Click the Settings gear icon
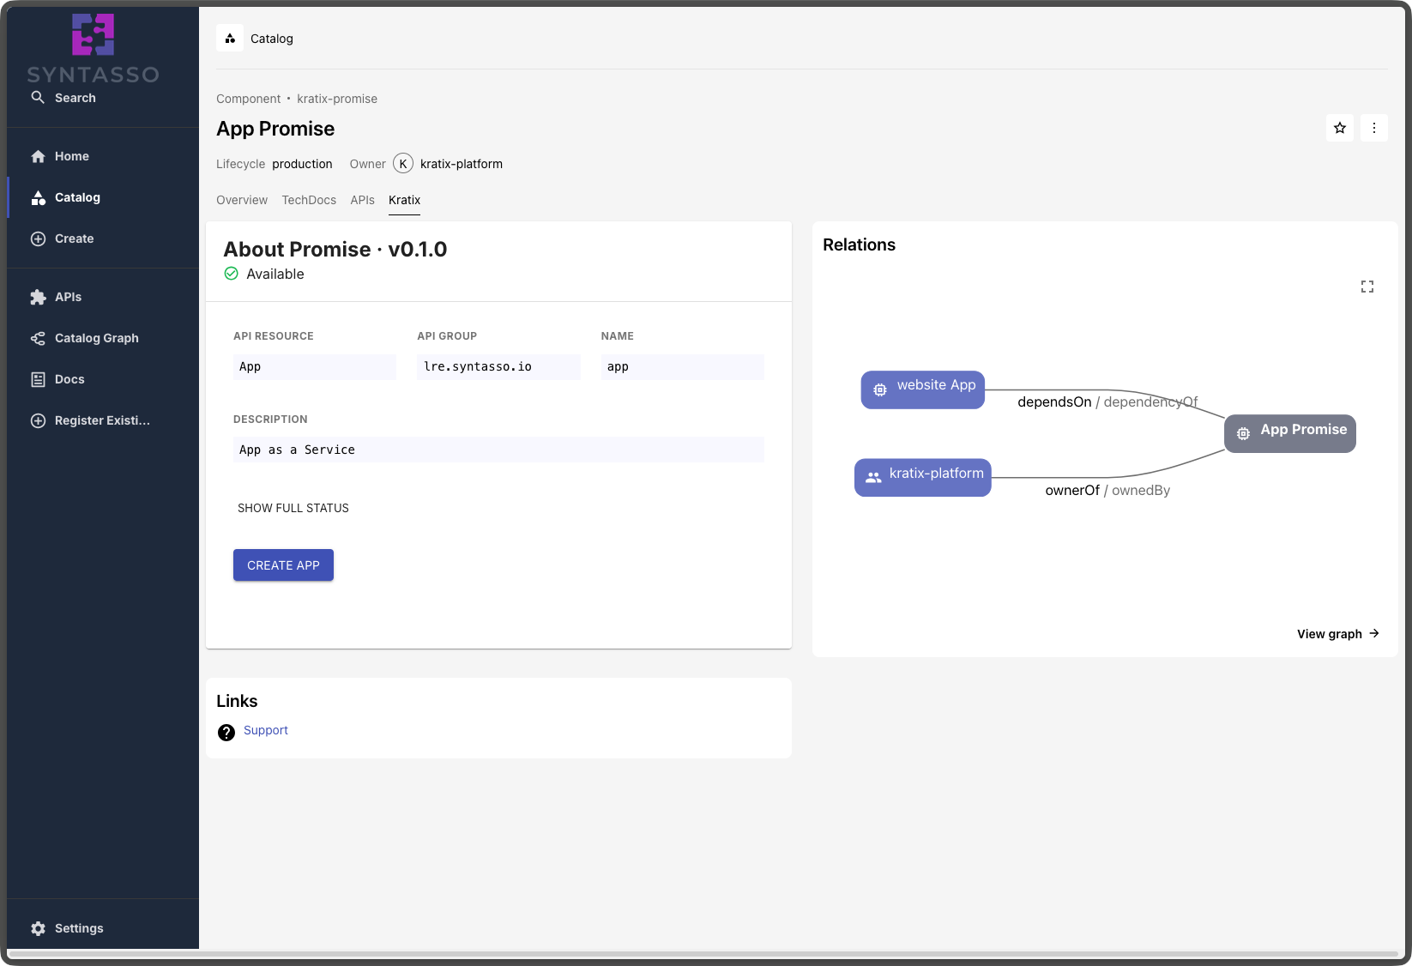1412x966 pixels. coord(38,928)
